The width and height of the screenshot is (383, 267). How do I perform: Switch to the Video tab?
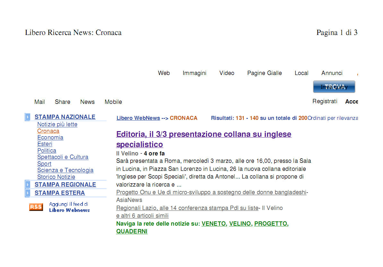[227, 73]
